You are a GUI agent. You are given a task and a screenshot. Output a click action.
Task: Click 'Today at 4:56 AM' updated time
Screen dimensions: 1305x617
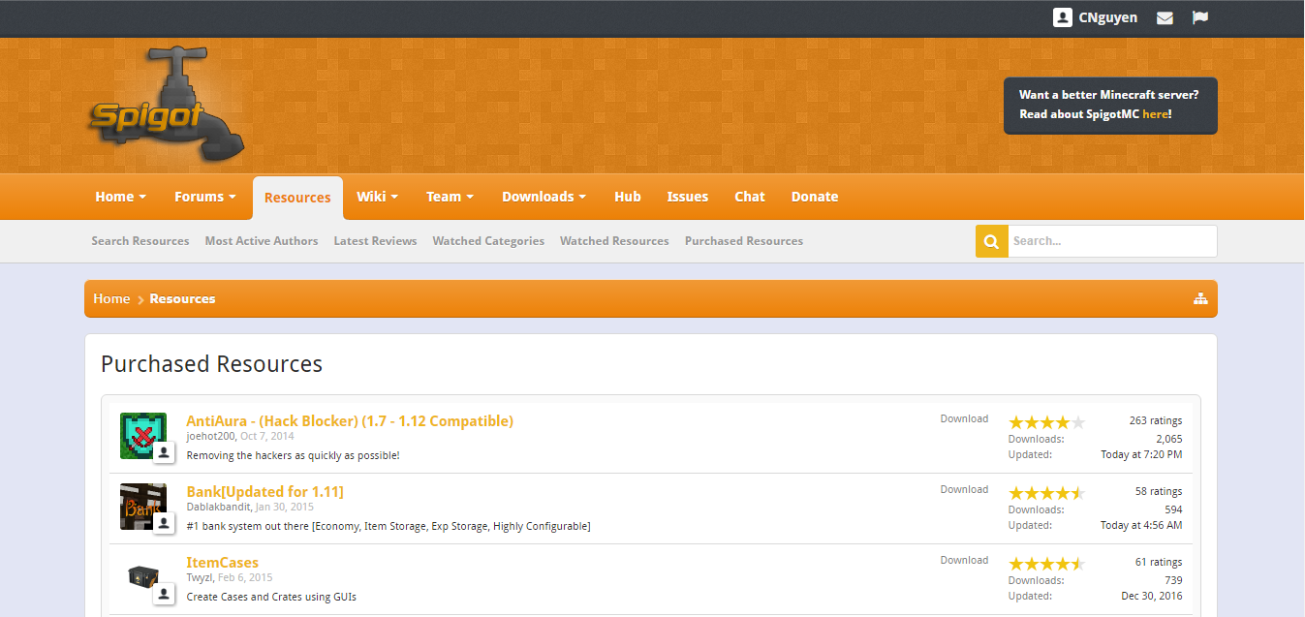pyautogui.click(x=1141, y=525)
